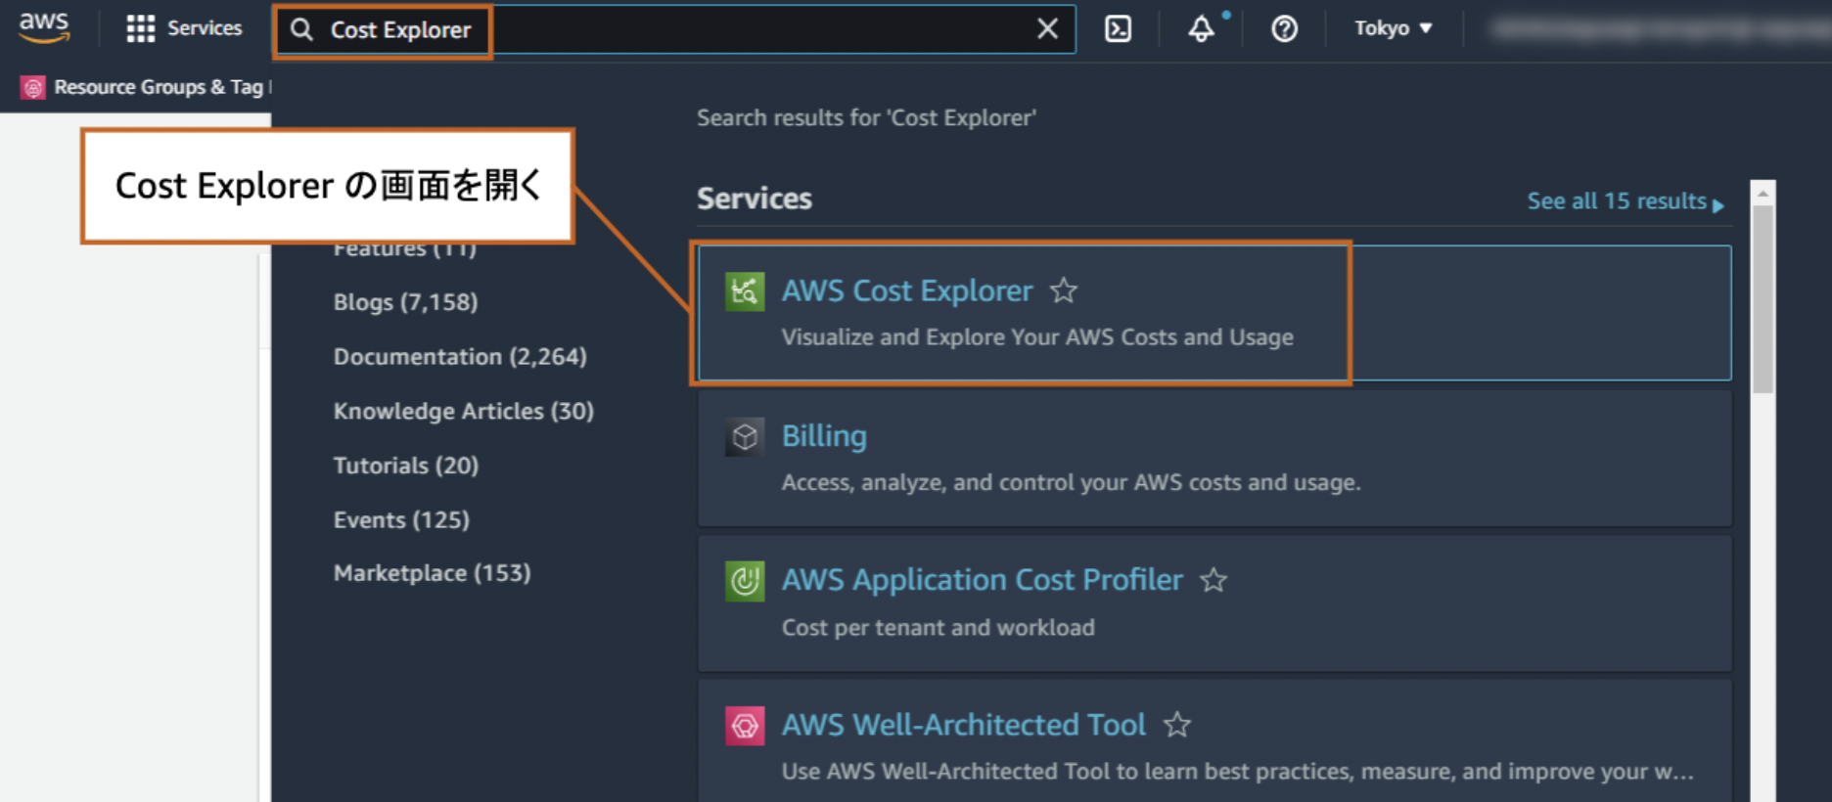Open the AWS Well-Architected Tool link
The width and height of the screenshot is (1832, 802).
pos(963,725)
